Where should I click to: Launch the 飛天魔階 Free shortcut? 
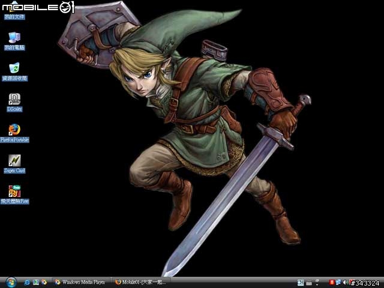14,194
